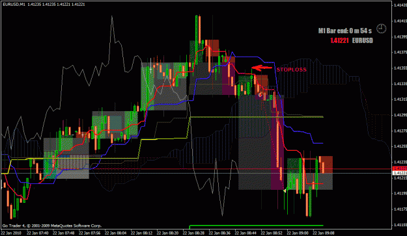
Task: Click the '22 Jan 09:08' time axis label
Action: point(323,233)
